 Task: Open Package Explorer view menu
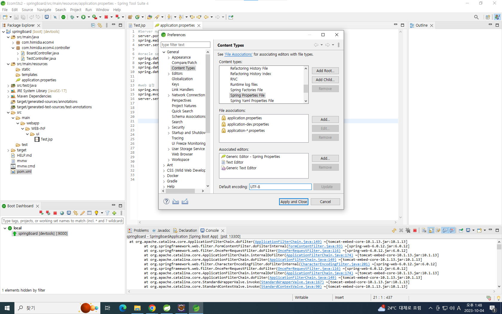pos(107,25)
